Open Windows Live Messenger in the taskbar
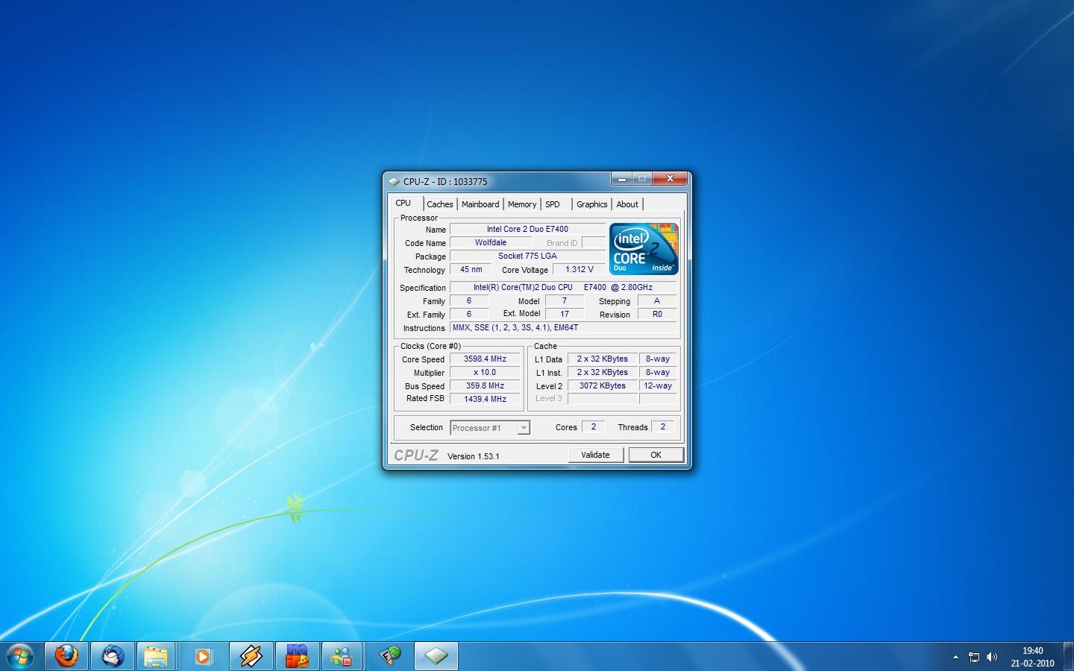 point(342,656)
